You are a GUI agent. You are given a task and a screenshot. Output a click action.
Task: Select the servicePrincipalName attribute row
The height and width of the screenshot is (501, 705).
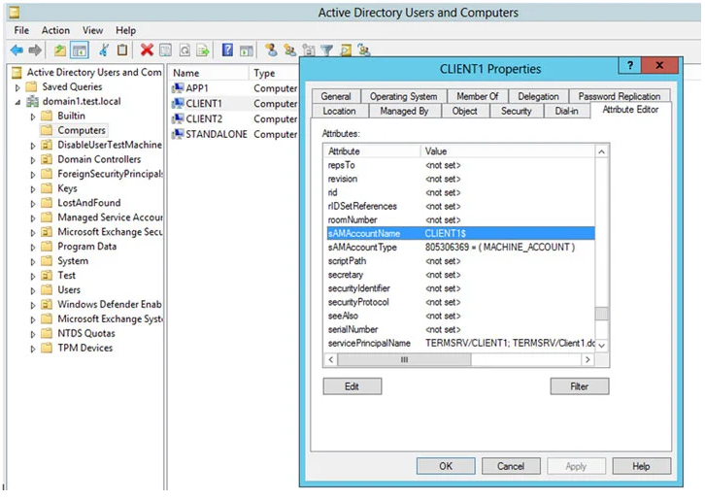pos(460,343)
